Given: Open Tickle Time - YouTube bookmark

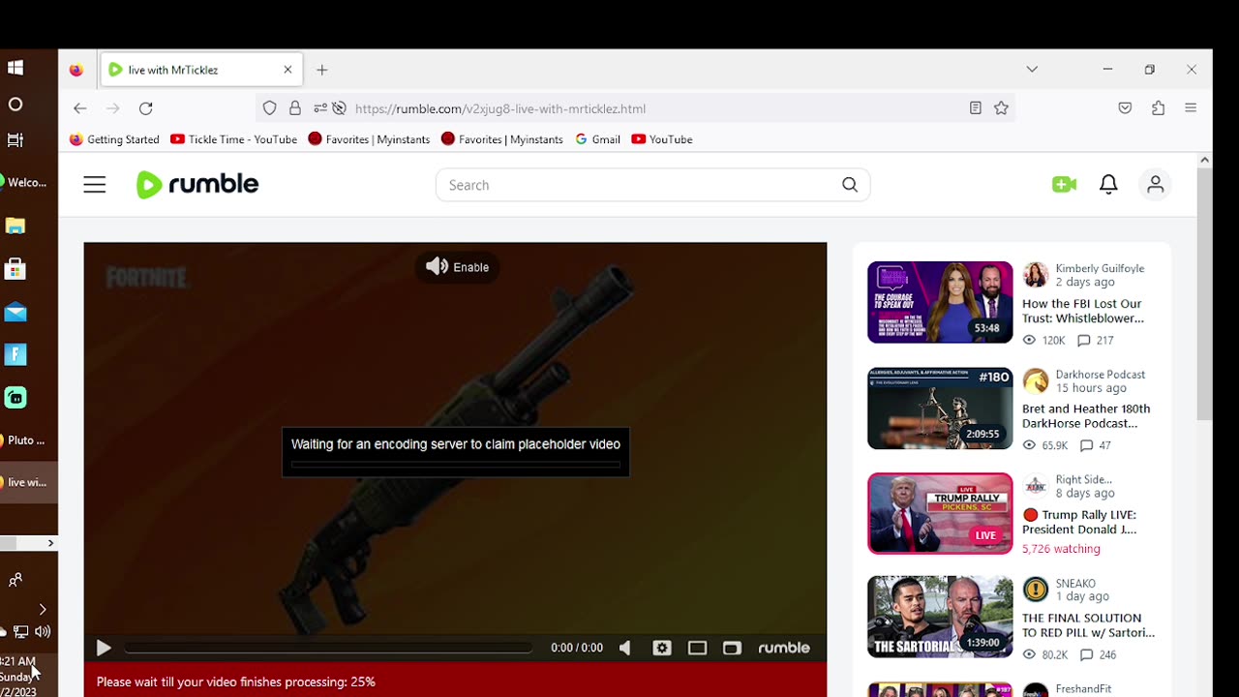Looking at the screenshot, I should point(233,139).
